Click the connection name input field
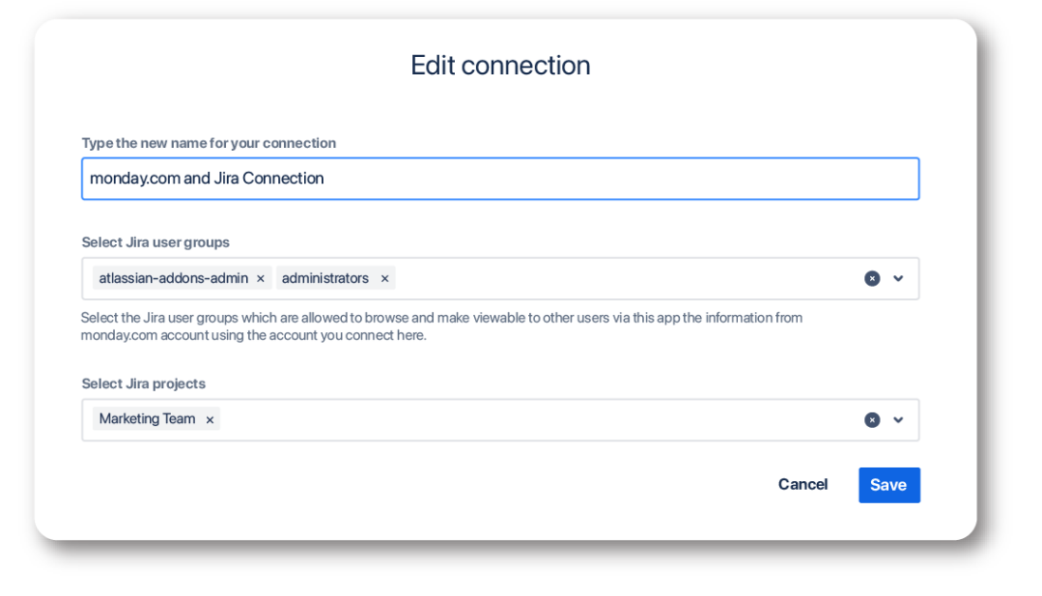 pyautogui.click(x=500, y=178)
